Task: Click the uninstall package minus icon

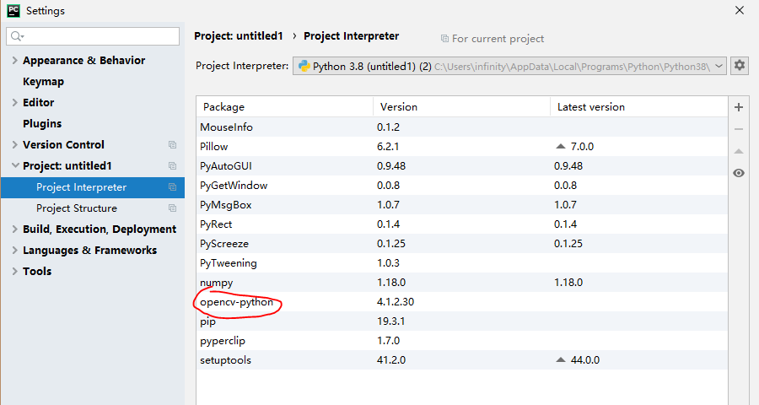Action: coord(739,129)
